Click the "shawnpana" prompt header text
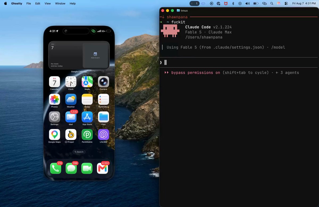Image resolution: width=319 pixels, height=207 pixels. coord(177,17)
